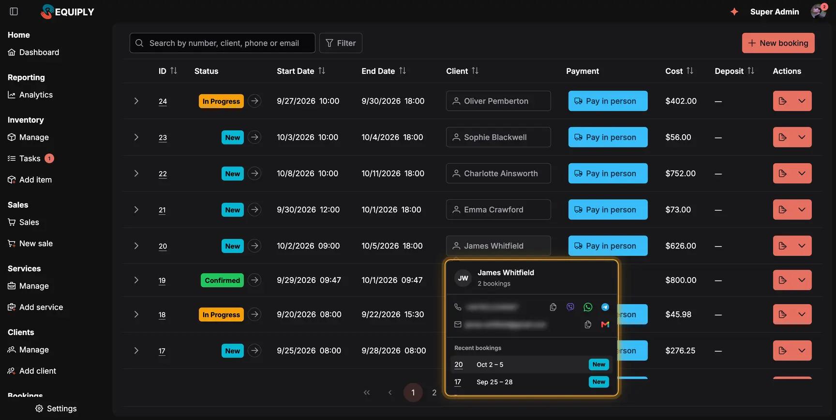Open Analytics in sidebar
The height and width of the screenshot is (420, 836).
pyautogui.click(x=30, y=95)
